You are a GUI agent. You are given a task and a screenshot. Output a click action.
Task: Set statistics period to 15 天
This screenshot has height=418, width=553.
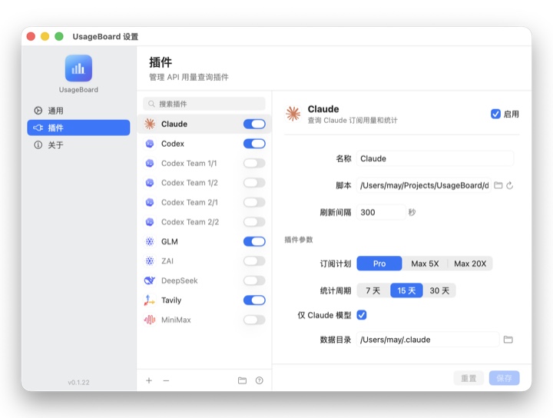pyautogui.click(x=406, y=290)
